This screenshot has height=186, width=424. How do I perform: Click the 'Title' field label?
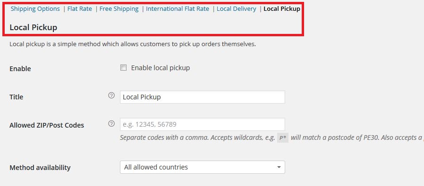click(16, 97)
